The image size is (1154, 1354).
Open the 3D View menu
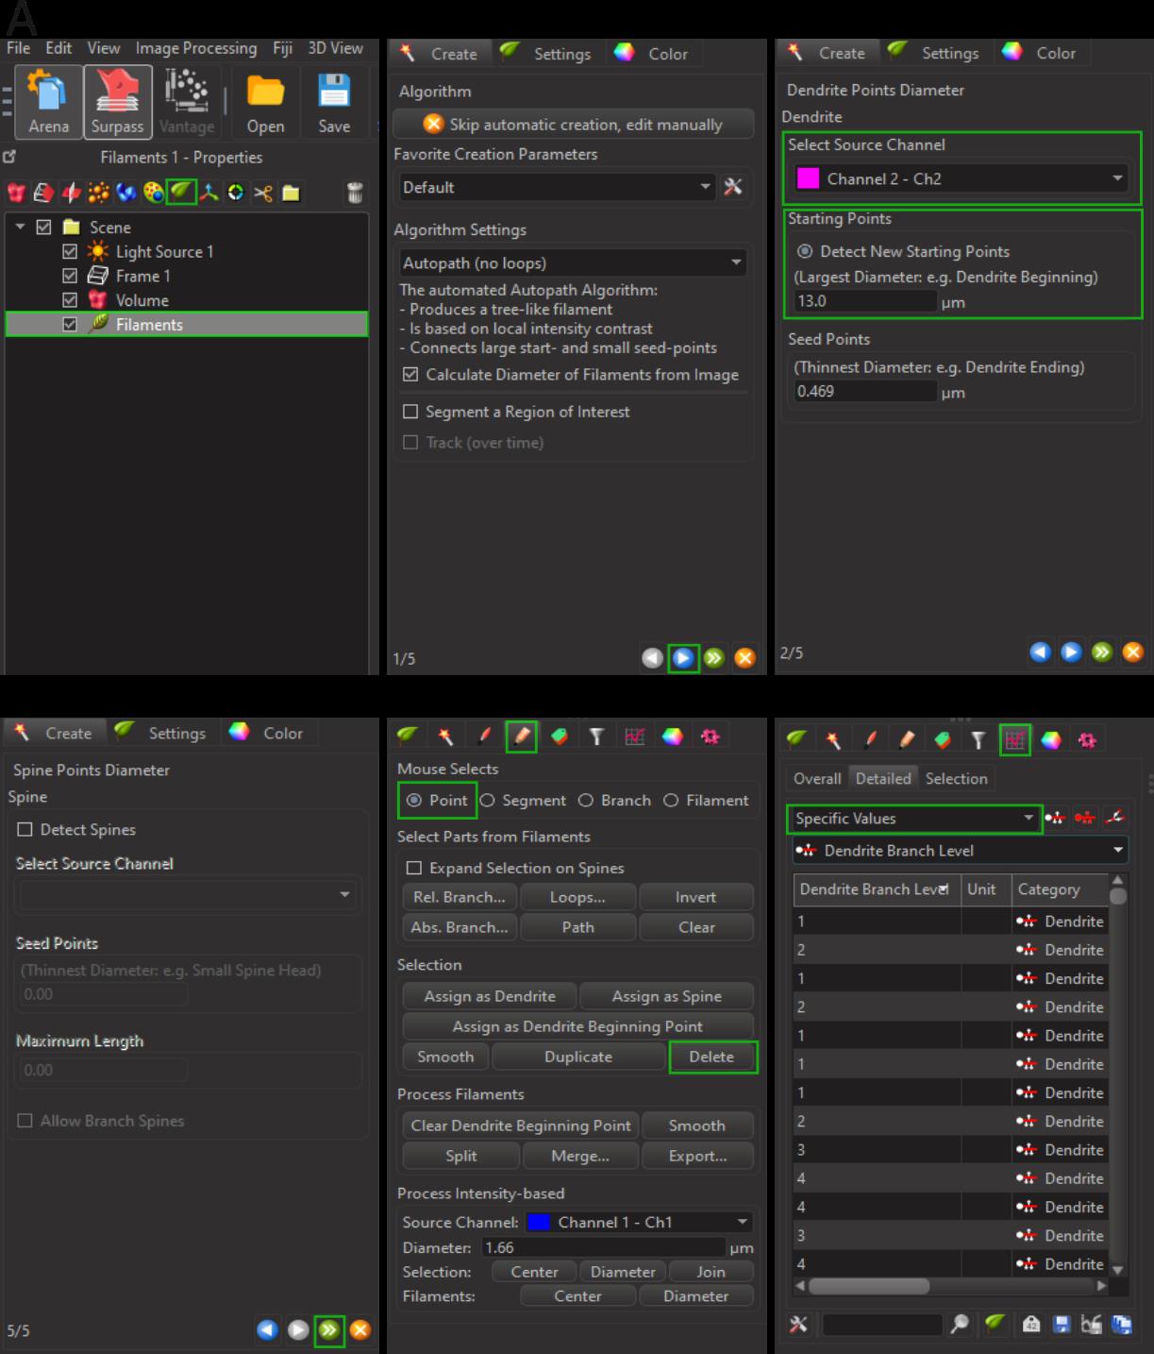(335, 48)
